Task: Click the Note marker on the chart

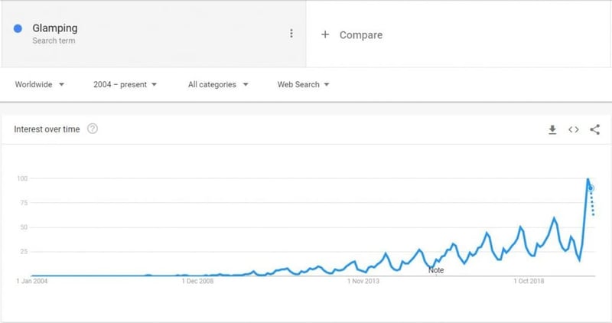Action: click(x=436, y=270)
